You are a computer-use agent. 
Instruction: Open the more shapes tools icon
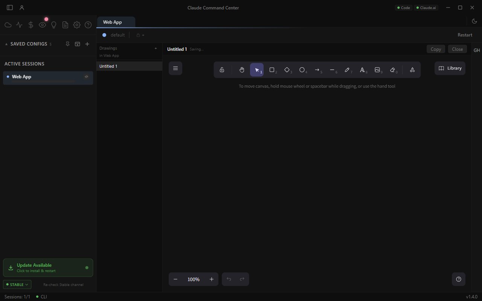[412, 70]
